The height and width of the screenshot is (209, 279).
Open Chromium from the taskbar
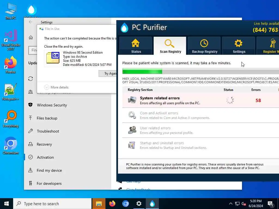pyautogui.click(x=125, y=204)
